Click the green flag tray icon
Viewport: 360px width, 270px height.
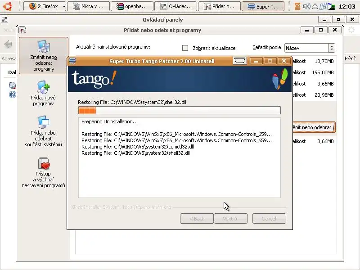(331, 6)
